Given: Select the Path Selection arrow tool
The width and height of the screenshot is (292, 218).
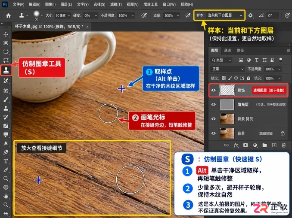Looking at the screenshot, I should click(x=6, y=143).
